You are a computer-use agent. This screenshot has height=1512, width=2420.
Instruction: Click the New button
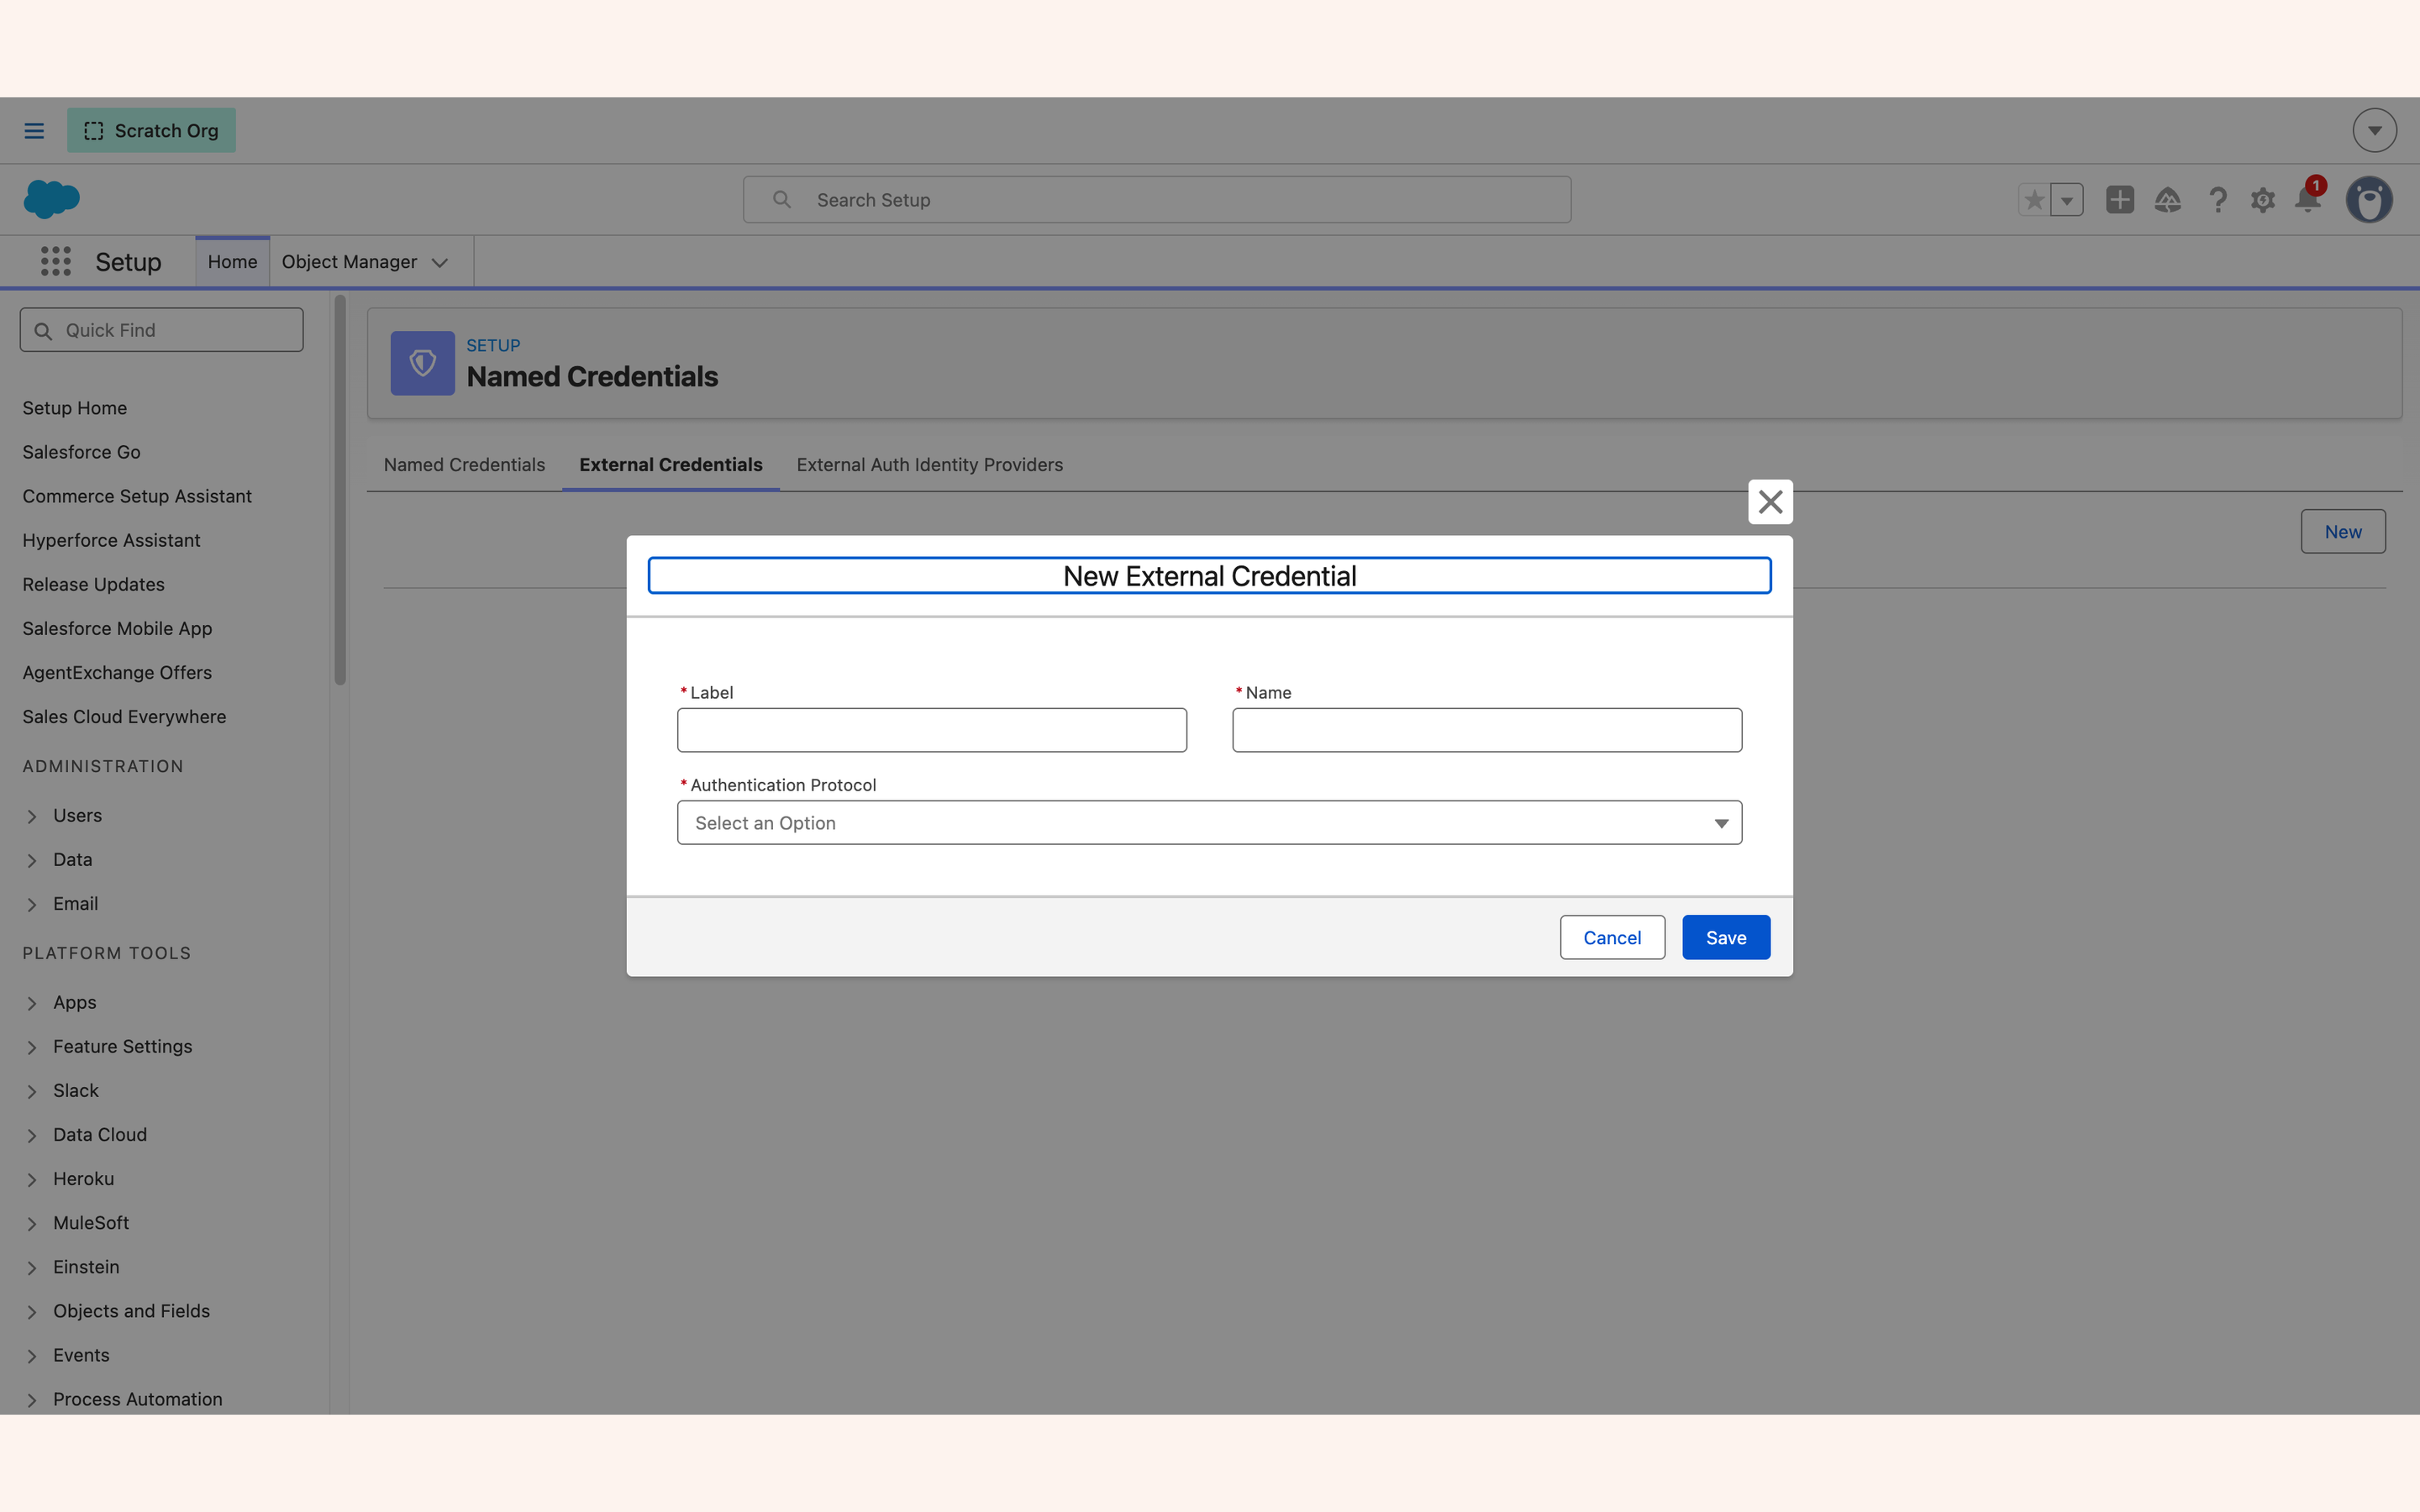point(2343,532)
